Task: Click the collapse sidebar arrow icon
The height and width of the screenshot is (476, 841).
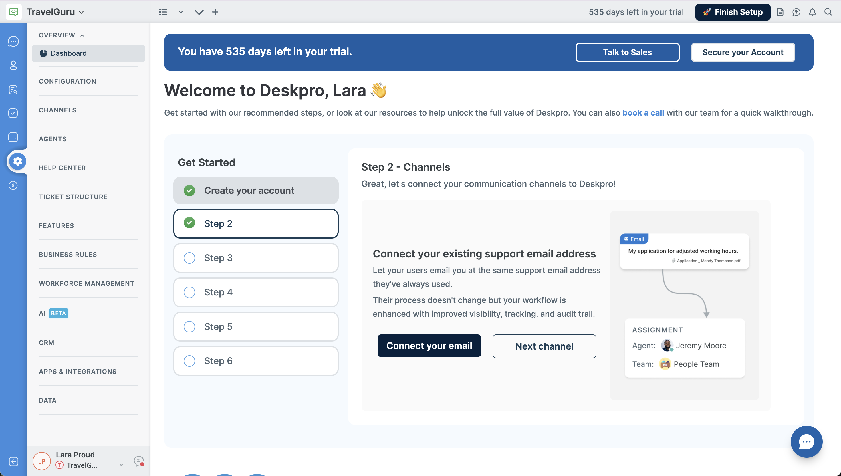Action: (x=13, y=462)
